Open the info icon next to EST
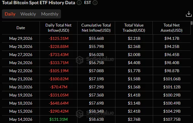This screenshot has height=123, width=193. pos(95,3)
